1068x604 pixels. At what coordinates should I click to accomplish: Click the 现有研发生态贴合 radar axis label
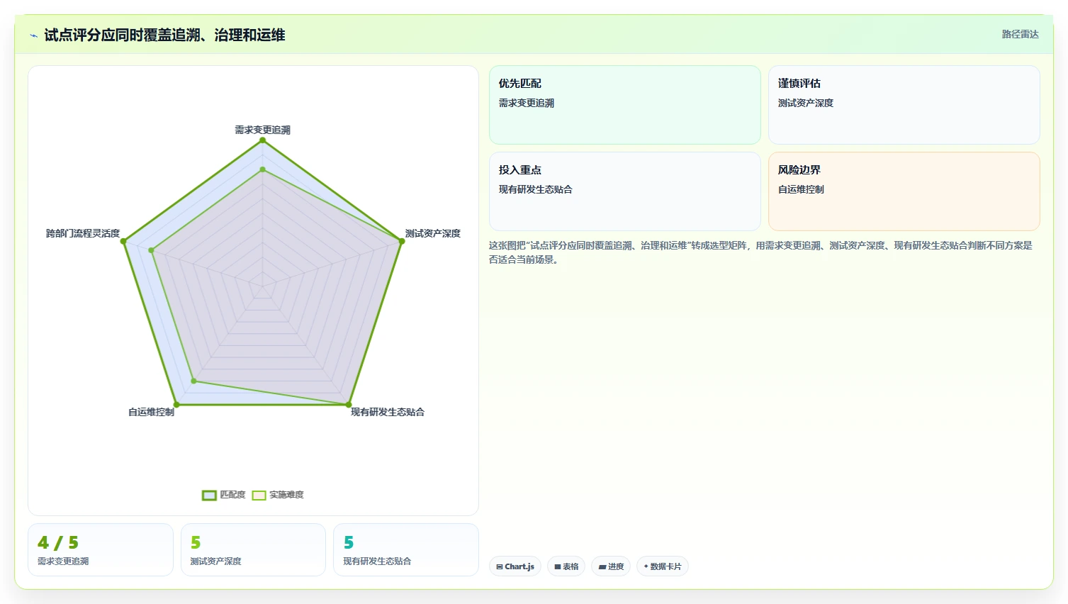[x=388, y=412]
